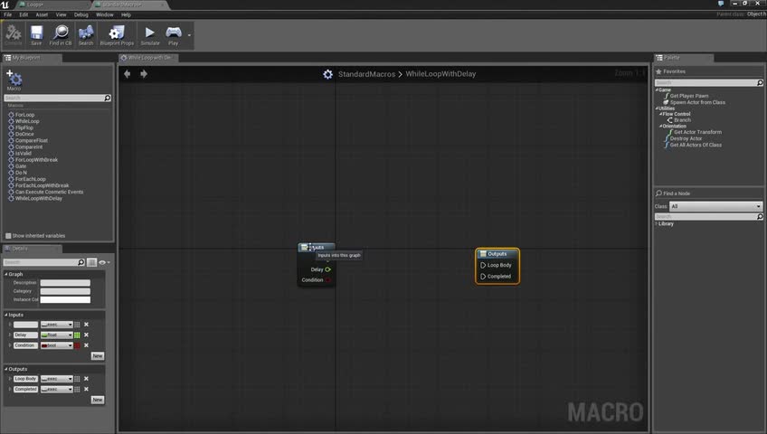Open the Debug menu

pos(80,14)
